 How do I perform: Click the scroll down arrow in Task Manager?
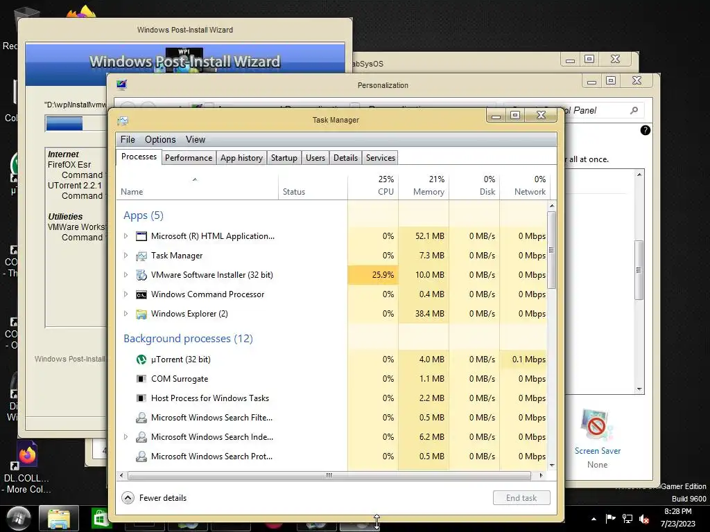tap(552, 465)
